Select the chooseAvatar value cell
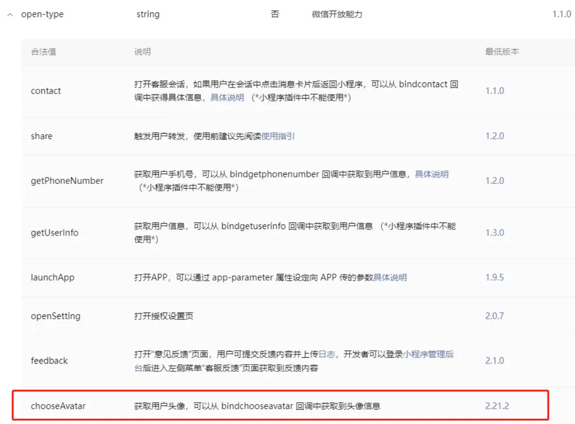This screenshot has width=575, height=424. 58,406
